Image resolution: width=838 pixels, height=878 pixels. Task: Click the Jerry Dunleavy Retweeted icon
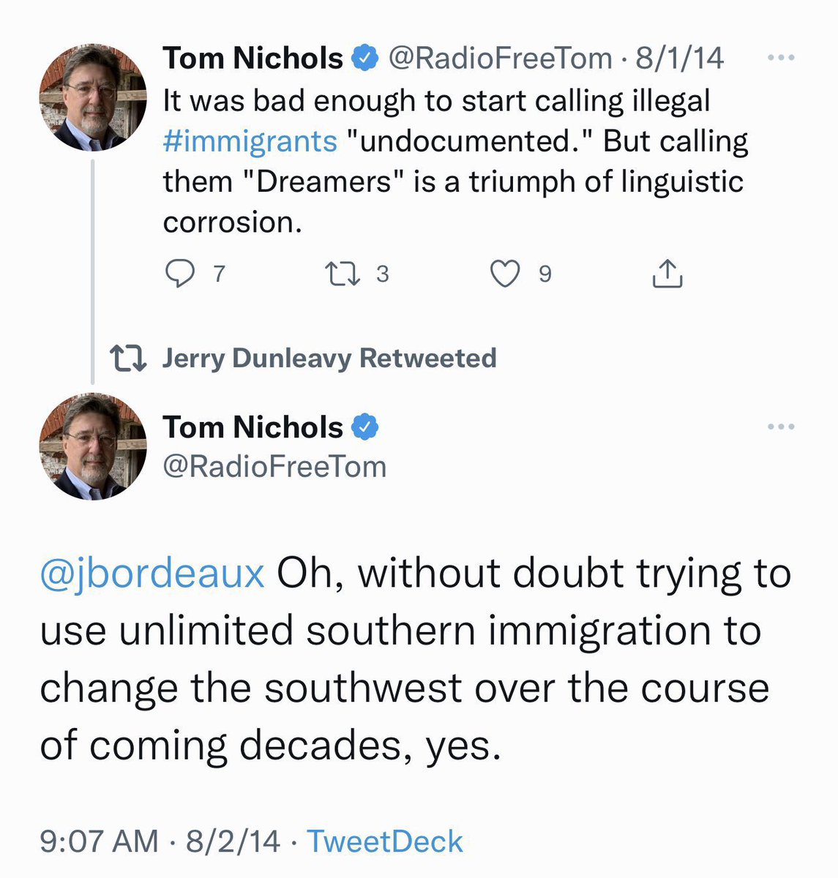point(127,359)
